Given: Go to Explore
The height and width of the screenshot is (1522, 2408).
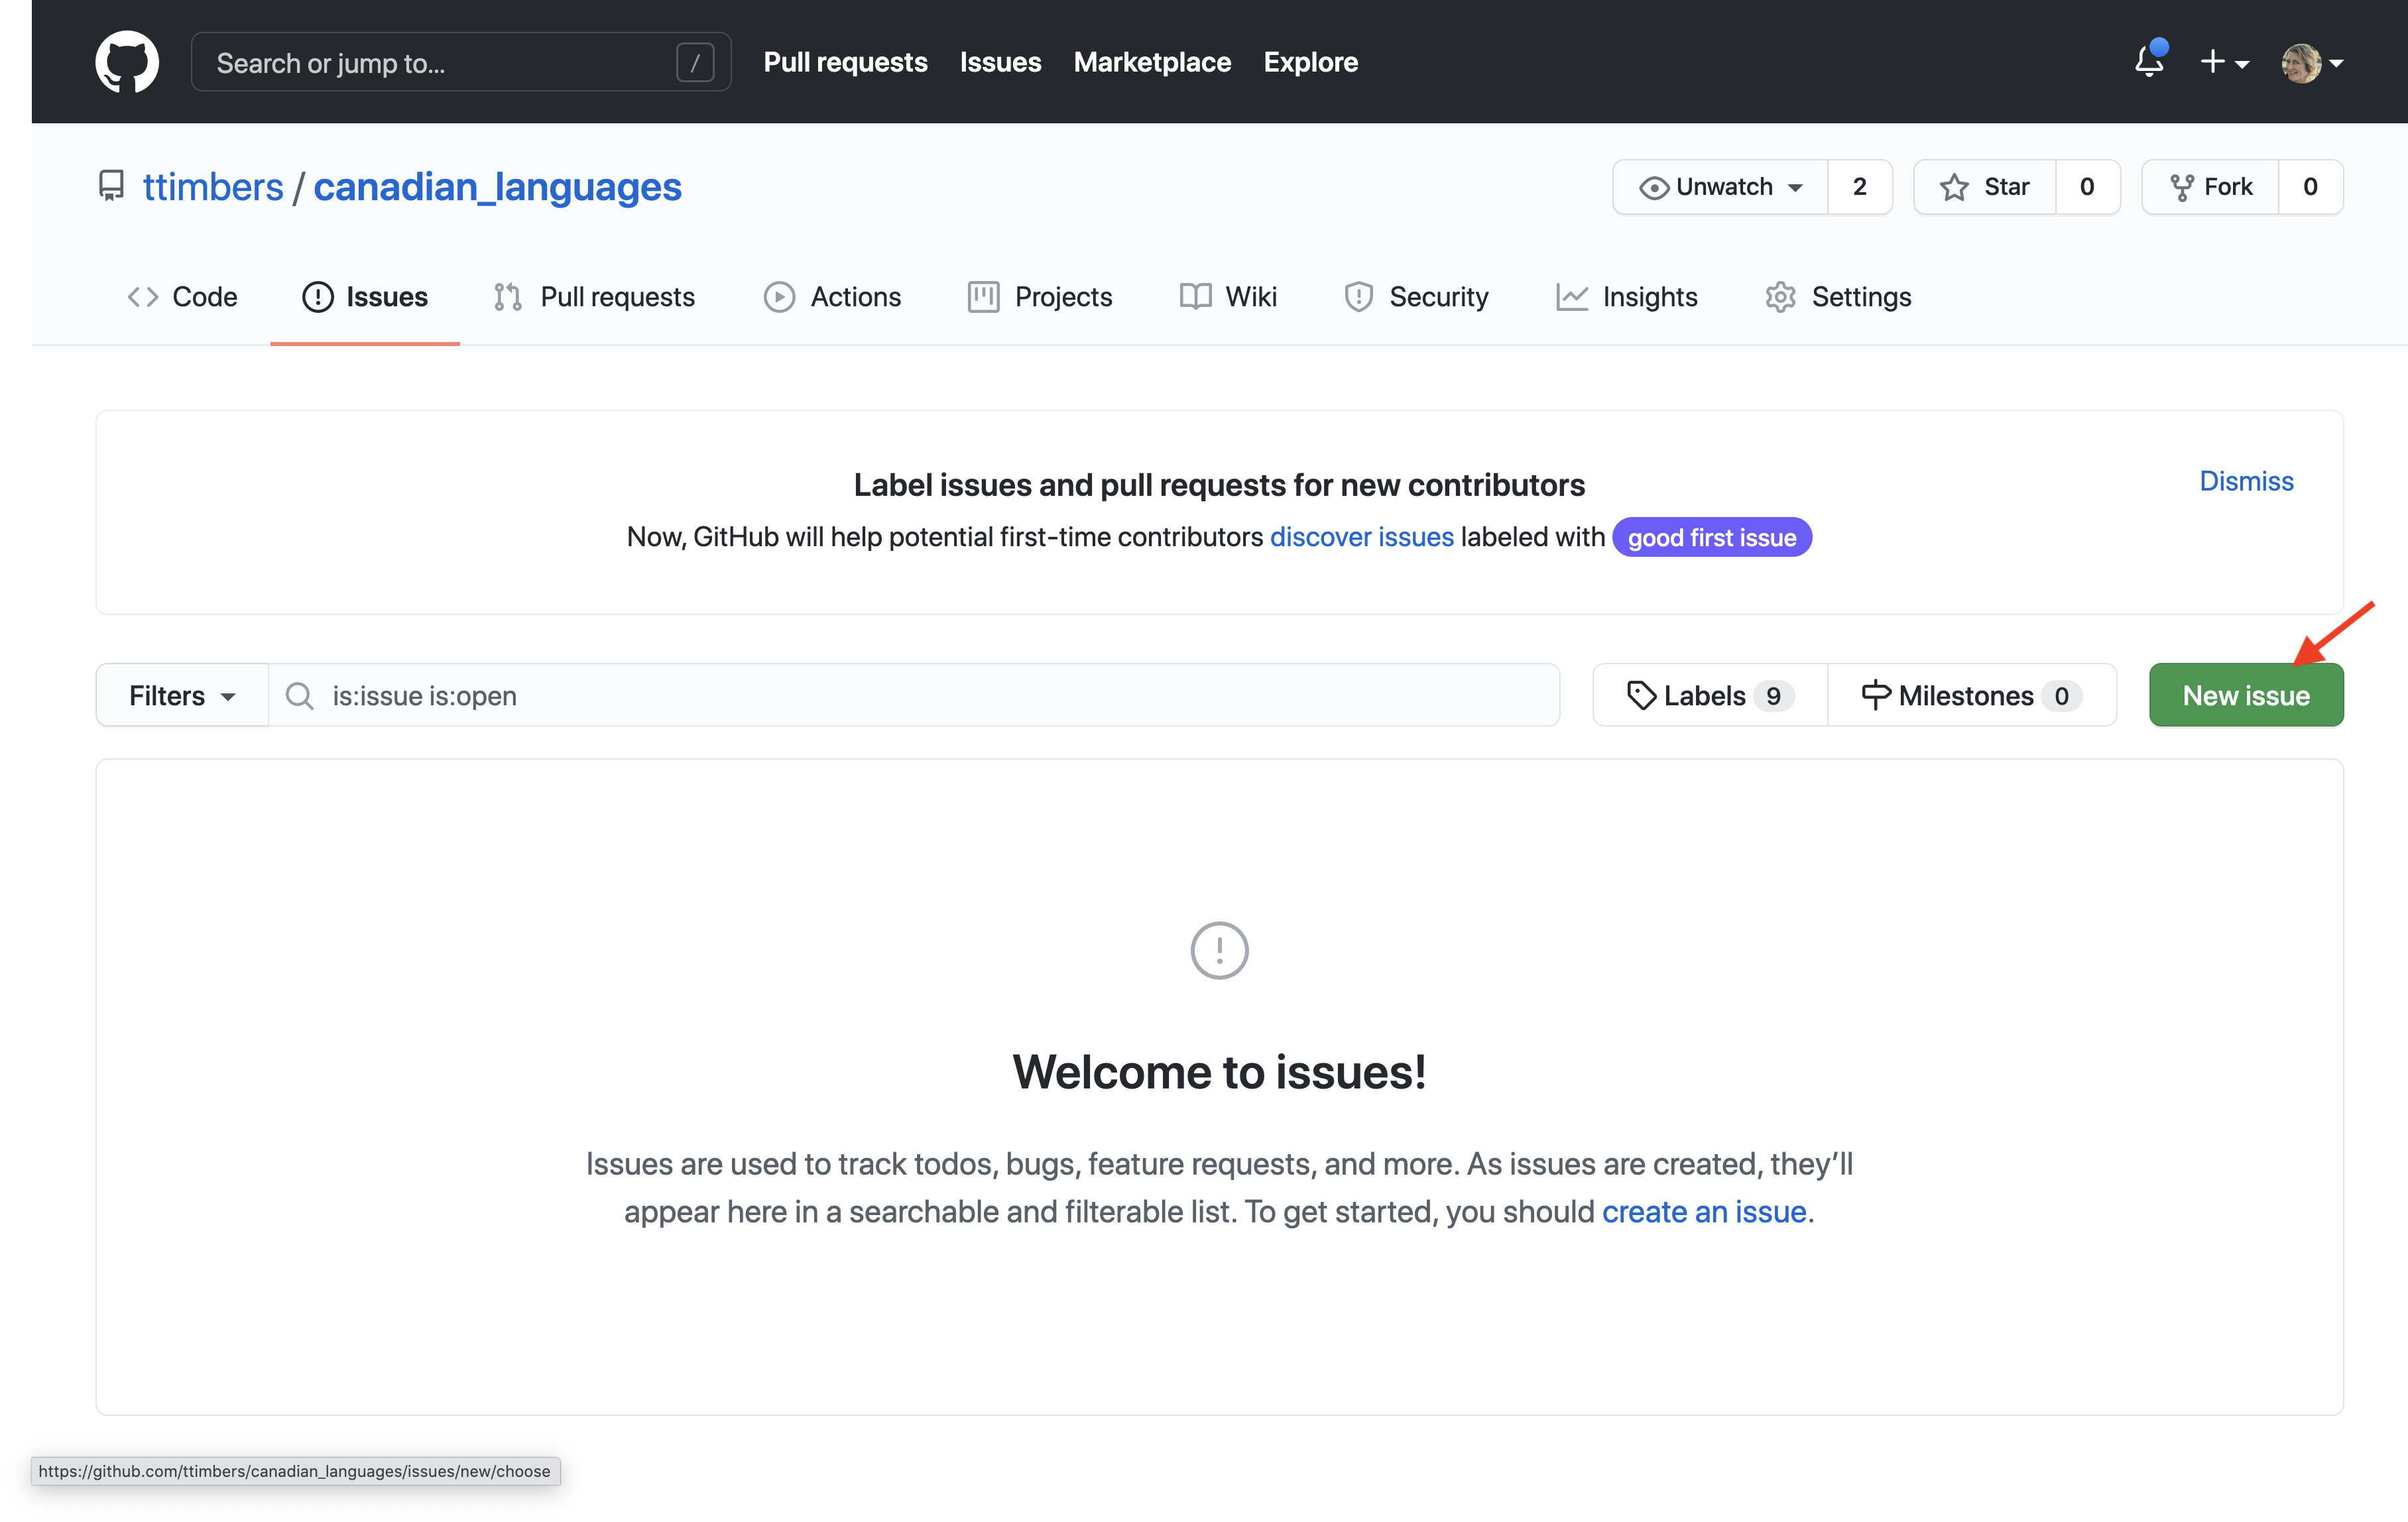Looking at the screenshot, I should click(1310, 62).
